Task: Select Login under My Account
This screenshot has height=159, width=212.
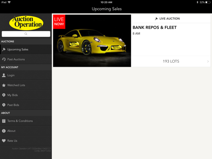Action: tap(26, 75)
